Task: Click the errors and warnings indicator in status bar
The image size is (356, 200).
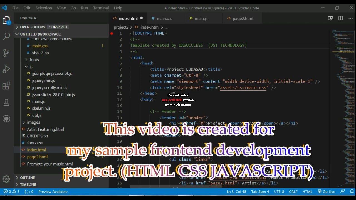Action: pos(11,192)
